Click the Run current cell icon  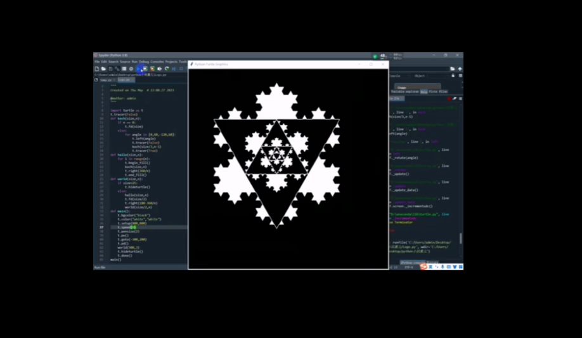pos(145,68)
